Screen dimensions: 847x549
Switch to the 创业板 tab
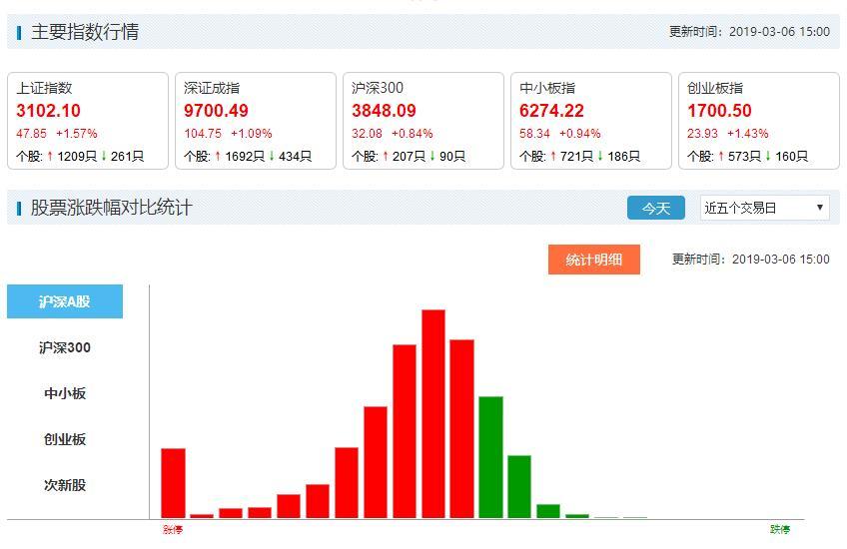[65, 439]
